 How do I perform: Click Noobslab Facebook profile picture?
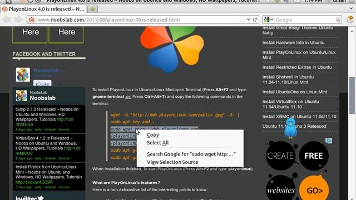click(x=23, y=74)
